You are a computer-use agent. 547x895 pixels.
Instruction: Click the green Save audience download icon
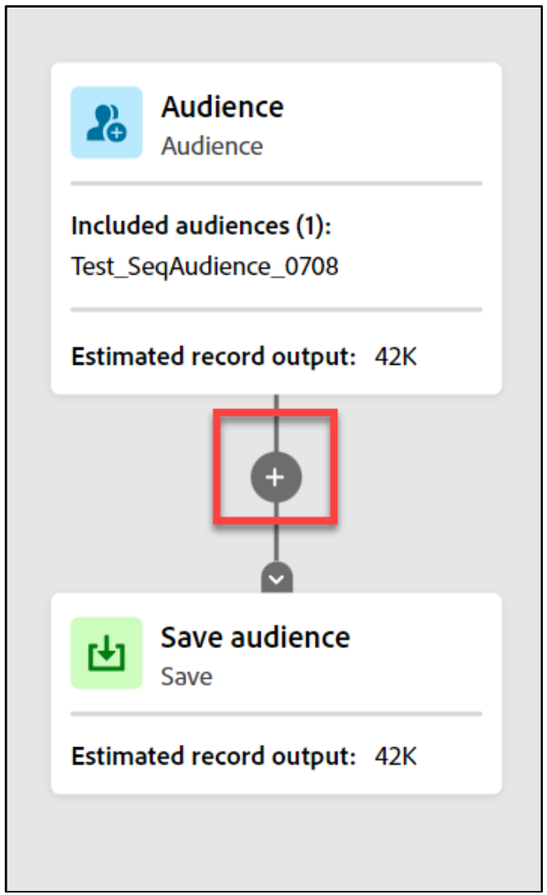[x=106, y=652]
